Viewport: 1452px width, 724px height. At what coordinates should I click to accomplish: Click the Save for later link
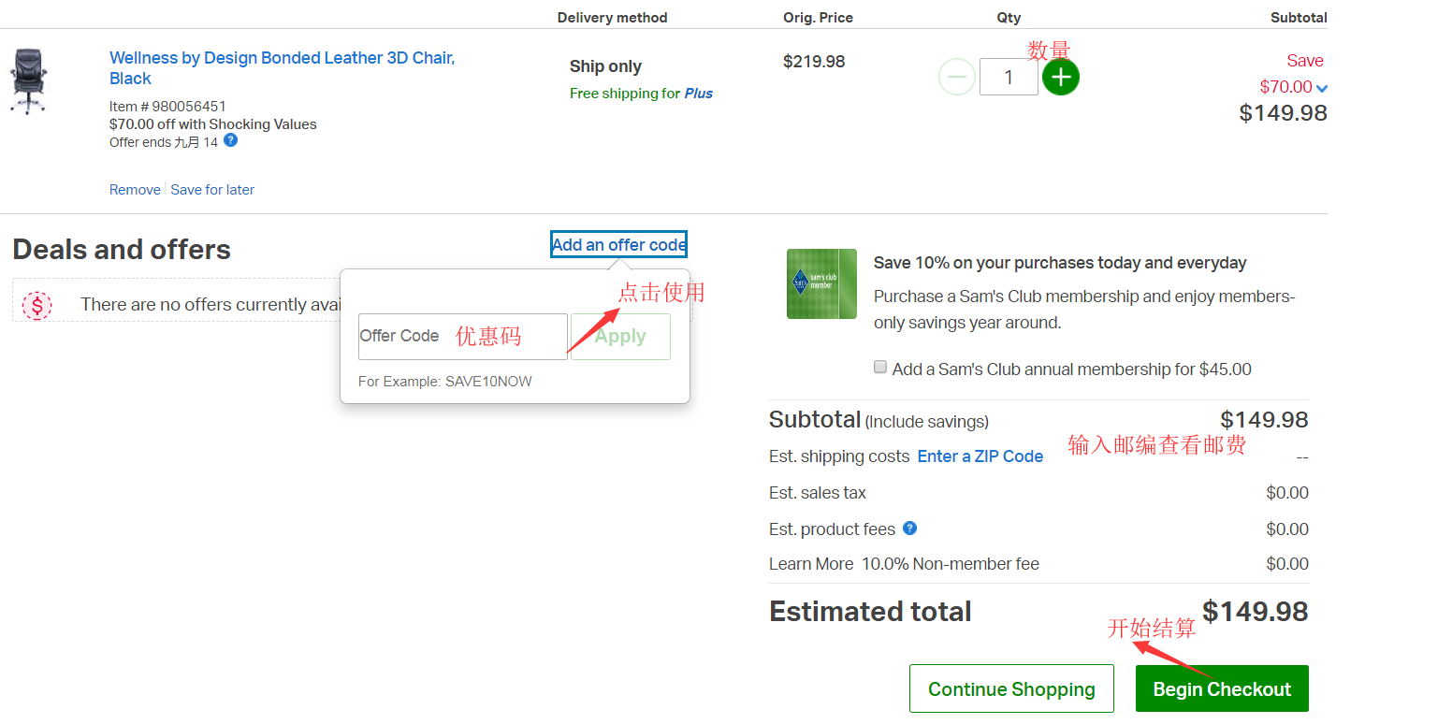(212, 190)
